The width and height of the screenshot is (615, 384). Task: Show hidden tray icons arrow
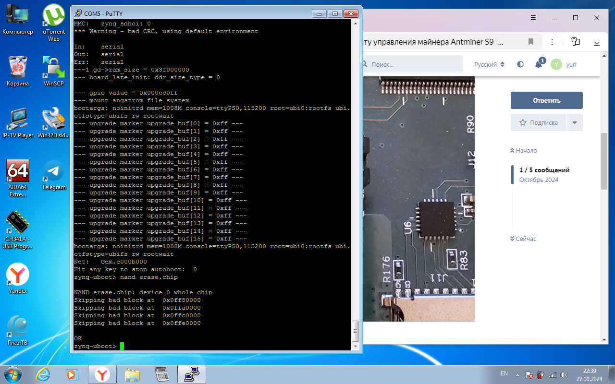[x=517, y=374]
